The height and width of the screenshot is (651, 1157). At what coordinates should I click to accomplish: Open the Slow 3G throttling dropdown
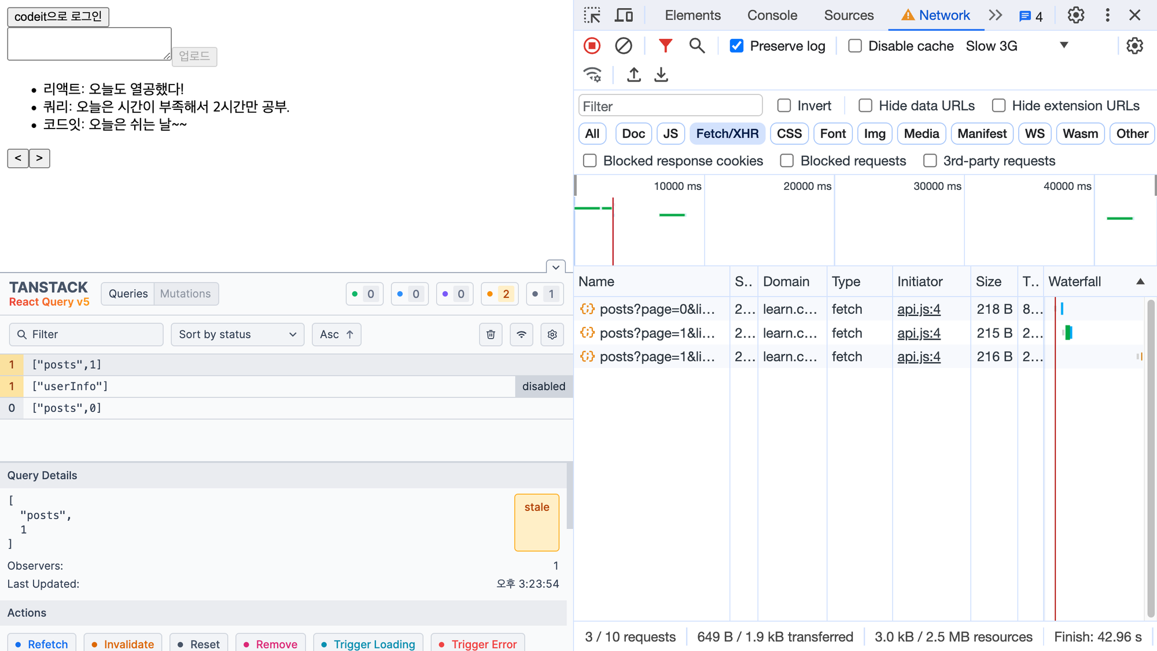click(x=1016, y=46)
